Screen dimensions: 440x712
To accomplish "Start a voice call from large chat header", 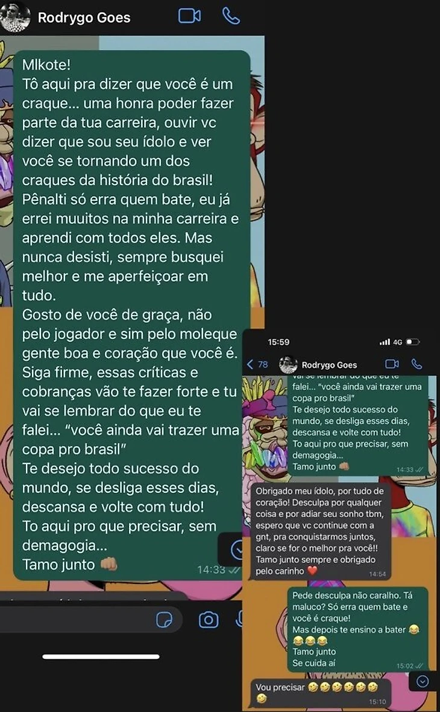I will [231, 16].
